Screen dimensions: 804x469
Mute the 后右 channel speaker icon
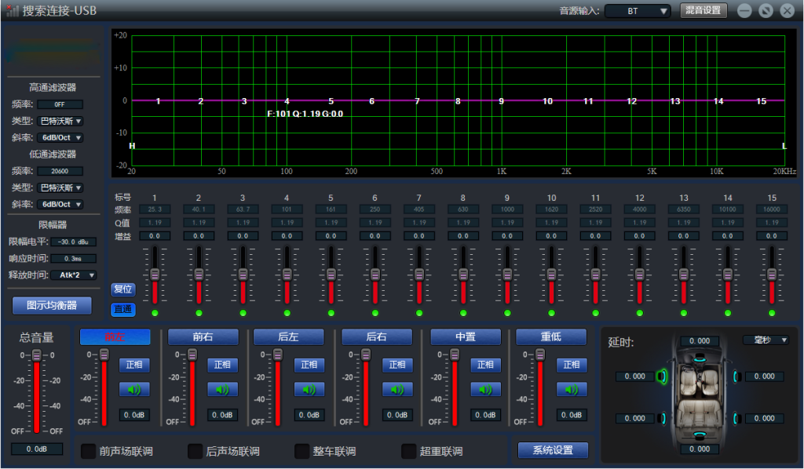click(x=397, y=389)
